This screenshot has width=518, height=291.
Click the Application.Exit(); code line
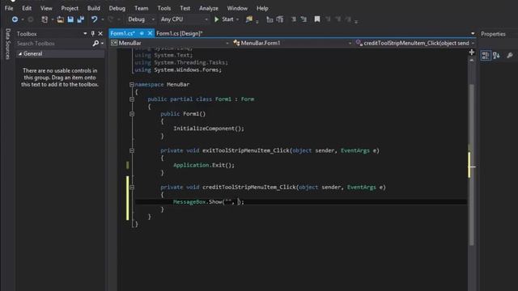[x=204, y=165]
